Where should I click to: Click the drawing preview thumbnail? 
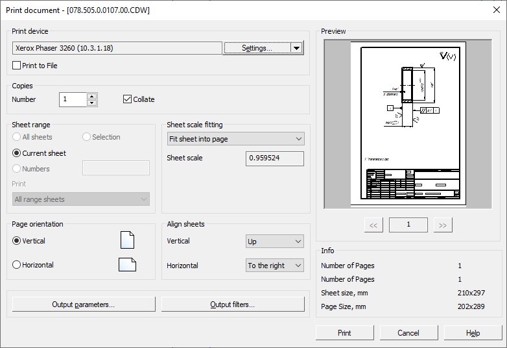pyautogui.click(x=408, y=125)
